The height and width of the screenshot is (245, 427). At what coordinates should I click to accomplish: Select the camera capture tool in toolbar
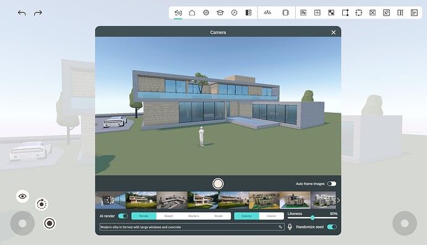tap(178, 13)
